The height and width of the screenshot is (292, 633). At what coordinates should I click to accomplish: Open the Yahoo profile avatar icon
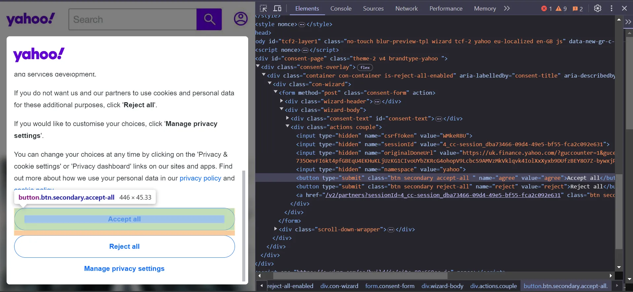241,19
